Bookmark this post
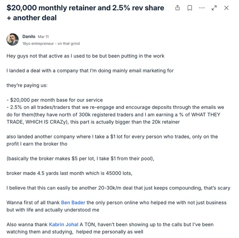The width and height of the screenshot is (239, 238). click(x=190, y=8)
